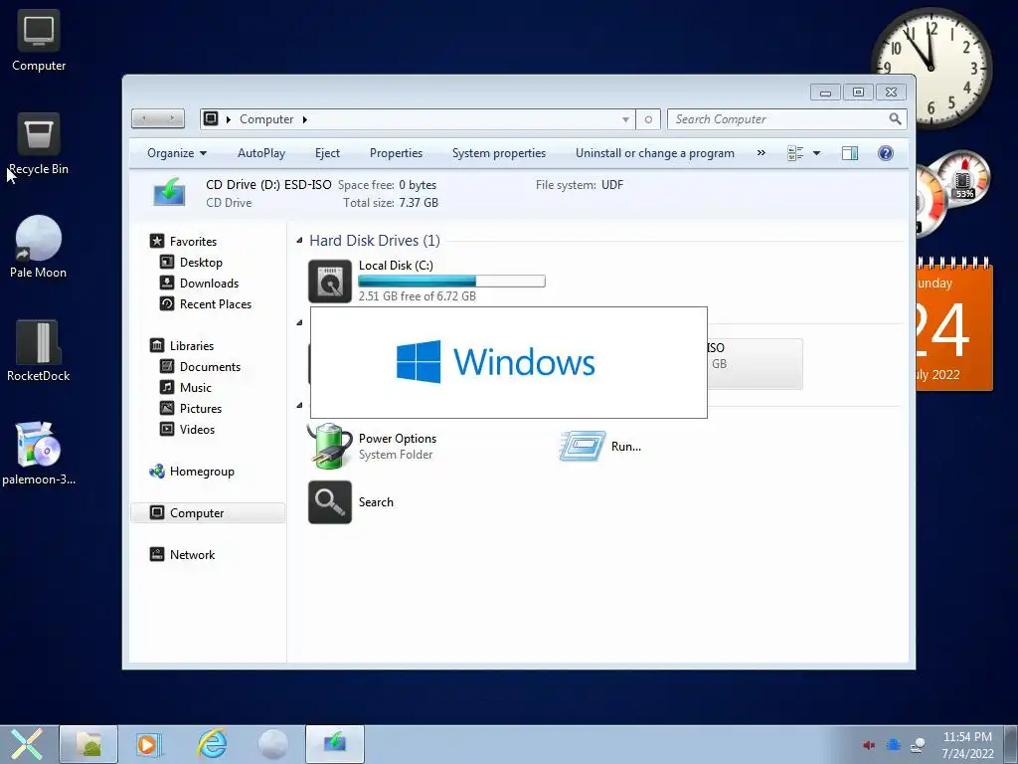Click the CD Drive icon in details pane
The height and width of the screenshot is (764, 1018).
pos(169,193)
